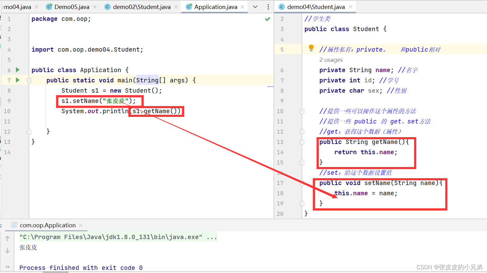
Task: Click 'System.out.println' call on line 10
Action: click(95, 111)
